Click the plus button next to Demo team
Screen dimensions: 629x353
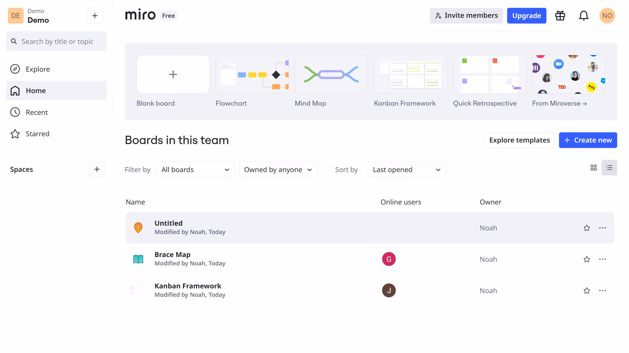pyautogui.click(x=95, y=16)
